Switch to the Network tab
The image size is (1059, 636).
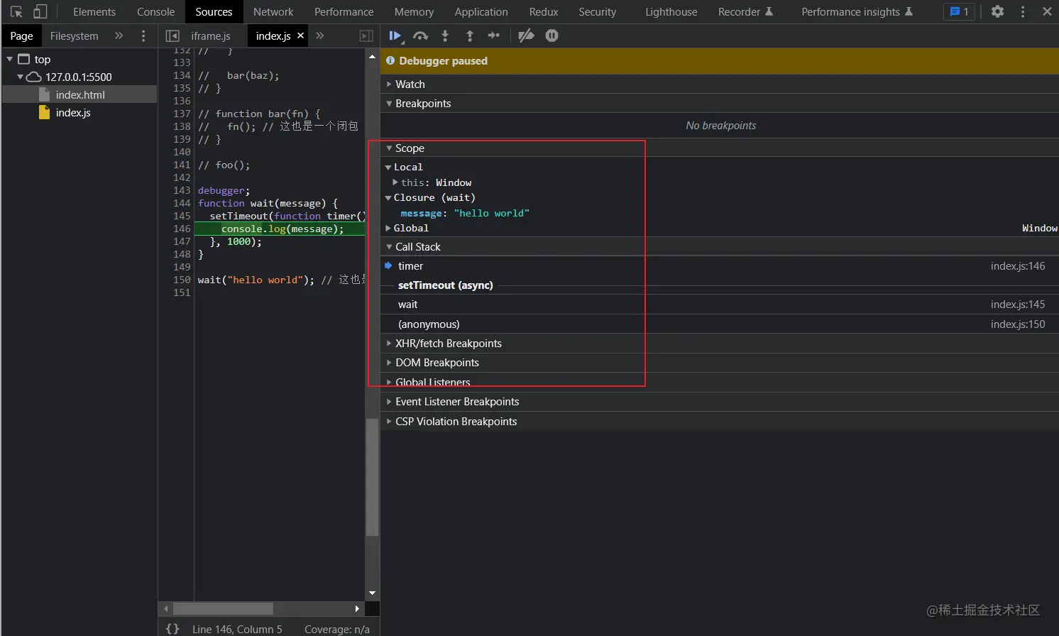(273, 12)
